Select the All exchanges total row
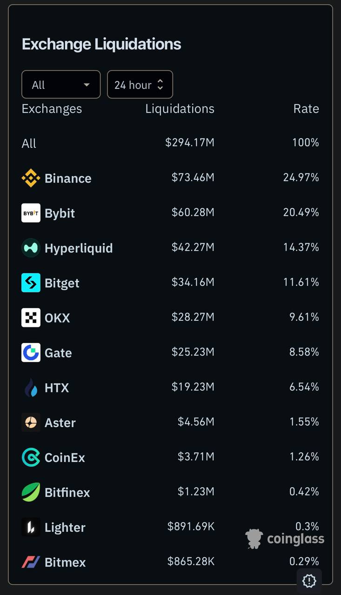 [x=29, y=143]
